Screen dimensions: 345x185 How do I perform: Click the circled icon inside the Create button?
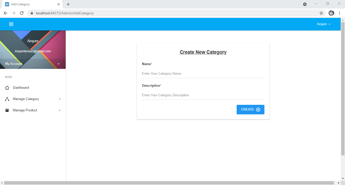pos(258,110)
